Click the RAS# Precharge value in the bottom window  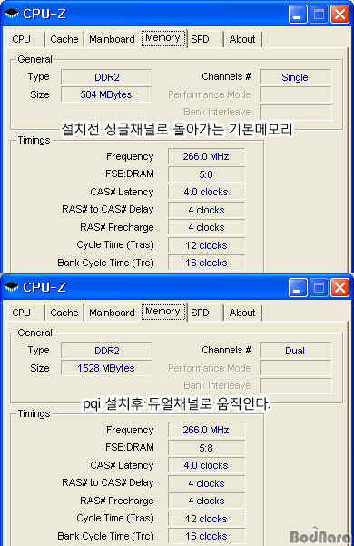pyautogui.click(x=207, y=501)
